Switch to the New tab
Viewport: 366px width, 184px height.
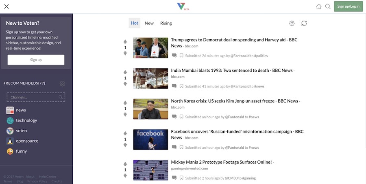[149, 23]
